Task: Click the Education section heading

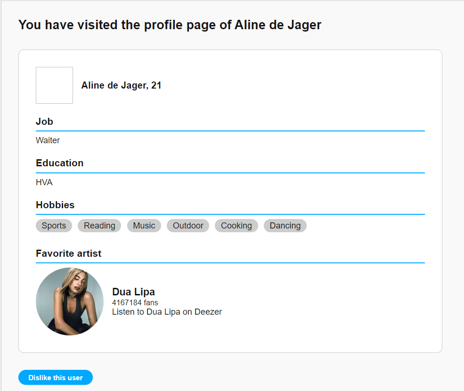Action: point(60,163)
